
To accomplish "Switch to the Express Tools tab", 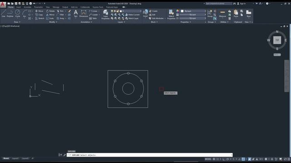I will tap(98, 7).
